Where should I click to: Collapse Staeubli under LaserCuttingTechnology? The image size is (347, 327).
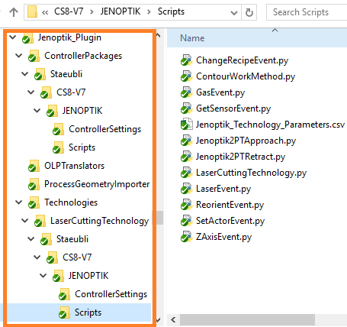(31, 239)
